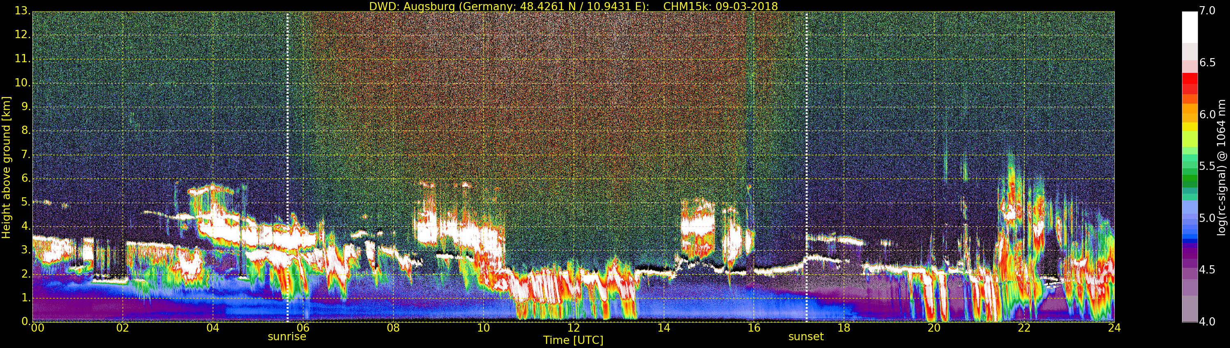The image size is (1230, 348).
Task: Click the "5." tick on the height axis
Action: click(26, 203)
